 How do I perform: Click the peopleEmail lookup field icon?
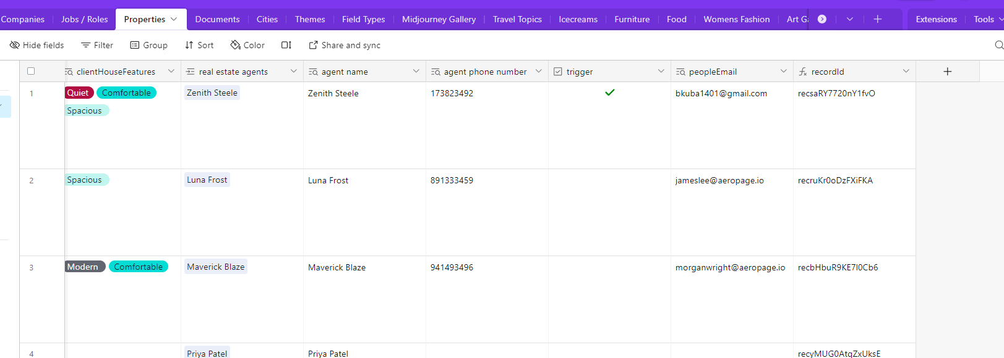point(680,72)
